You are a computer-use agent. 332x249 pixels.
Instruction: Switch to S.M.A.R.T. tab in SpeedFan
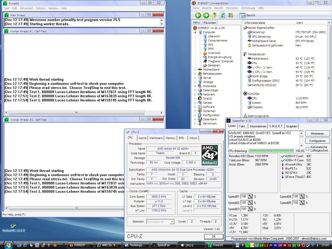click(x=276, y=126)
